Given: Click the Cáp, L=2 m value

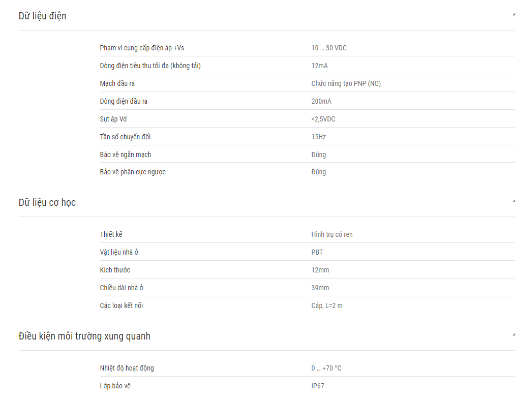Looking at the screenshot, I should pos(327,305).
